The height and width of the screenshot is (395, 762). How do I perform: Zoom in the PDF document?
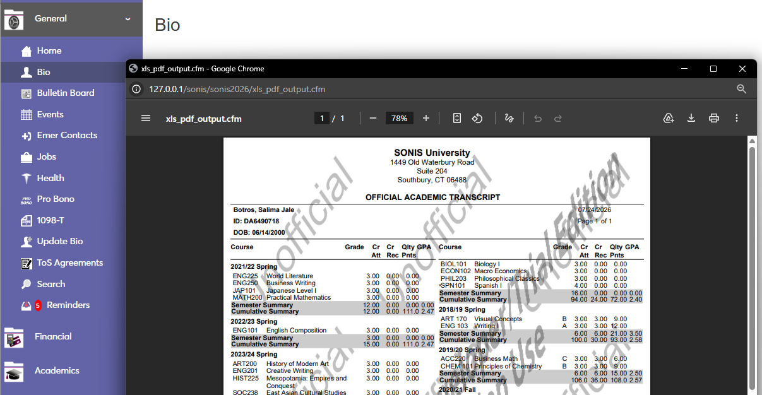click(x=426, y=118)
